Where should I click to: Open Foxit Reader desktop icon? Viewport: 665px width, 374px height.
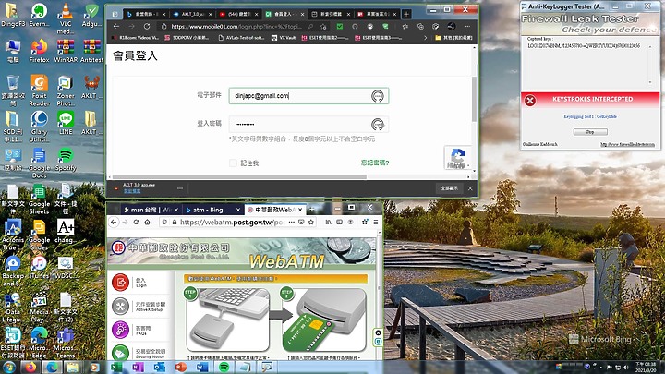pos(39,90)
